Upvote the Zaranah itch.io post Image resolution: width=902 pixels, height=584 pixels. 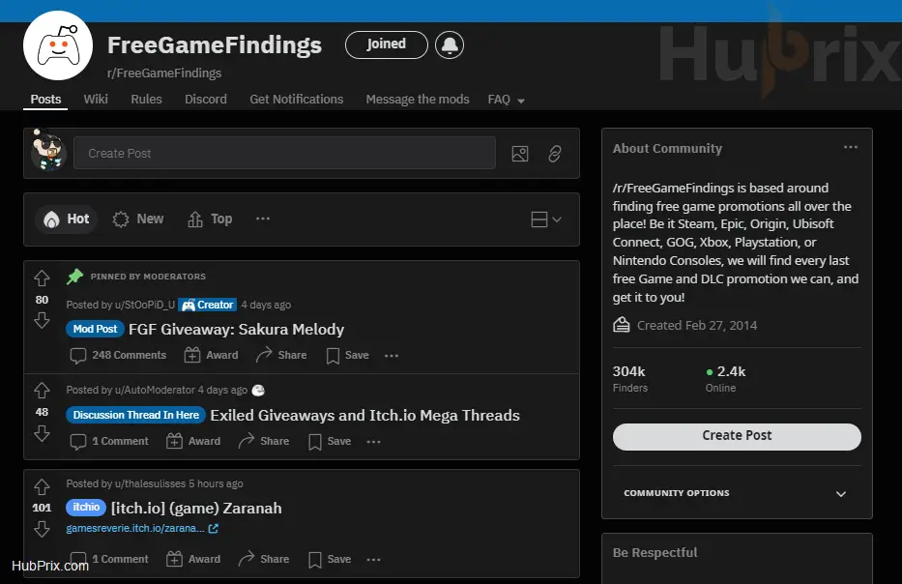coord(42,487)
